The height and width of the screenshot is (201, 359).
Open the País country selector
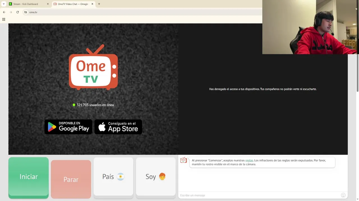click(113, 178)
